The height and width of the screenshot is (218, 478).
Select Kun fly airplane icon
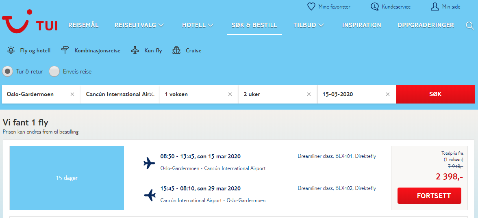coord(135,50)
